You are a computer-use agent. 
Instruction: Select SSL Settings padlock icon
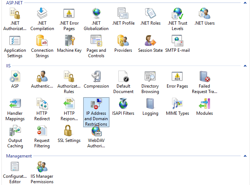pyautogui.click(x=68, y=131)
